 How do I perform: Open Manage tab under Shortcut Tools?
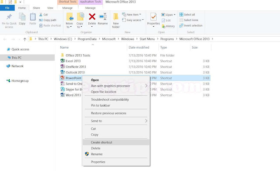(67, 8)
